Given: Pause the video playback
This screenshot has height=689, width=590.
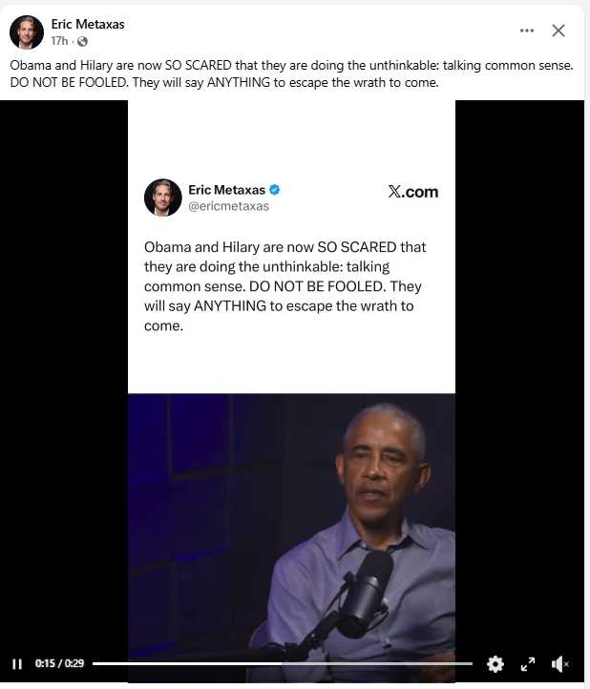Looking at the screenshot, I should 17,663.
